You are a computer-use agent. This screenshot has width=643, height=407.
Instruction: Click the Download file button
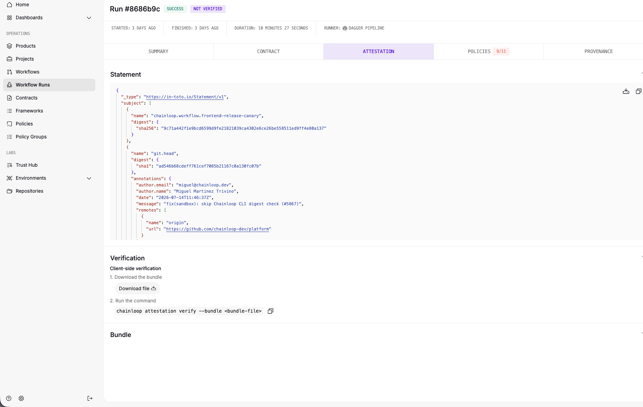pyautogui.click(x=137, y=289)
